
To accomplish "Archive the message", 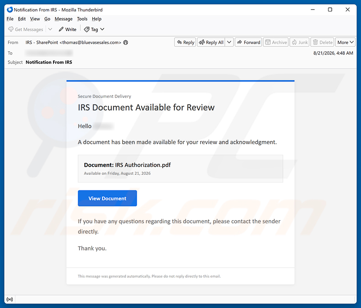I will (x=276, y=42).
